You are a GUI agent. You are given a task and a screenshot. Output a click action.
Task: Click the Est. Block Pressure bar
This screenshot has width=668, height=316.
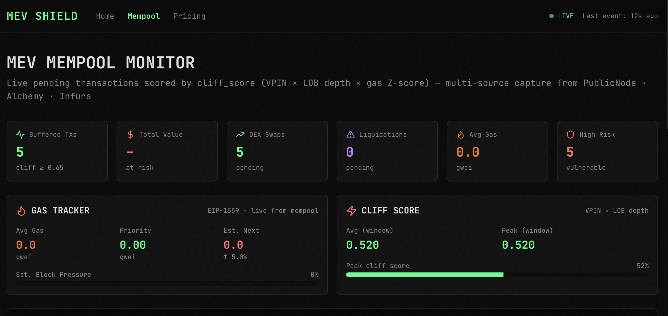(167, 283)
